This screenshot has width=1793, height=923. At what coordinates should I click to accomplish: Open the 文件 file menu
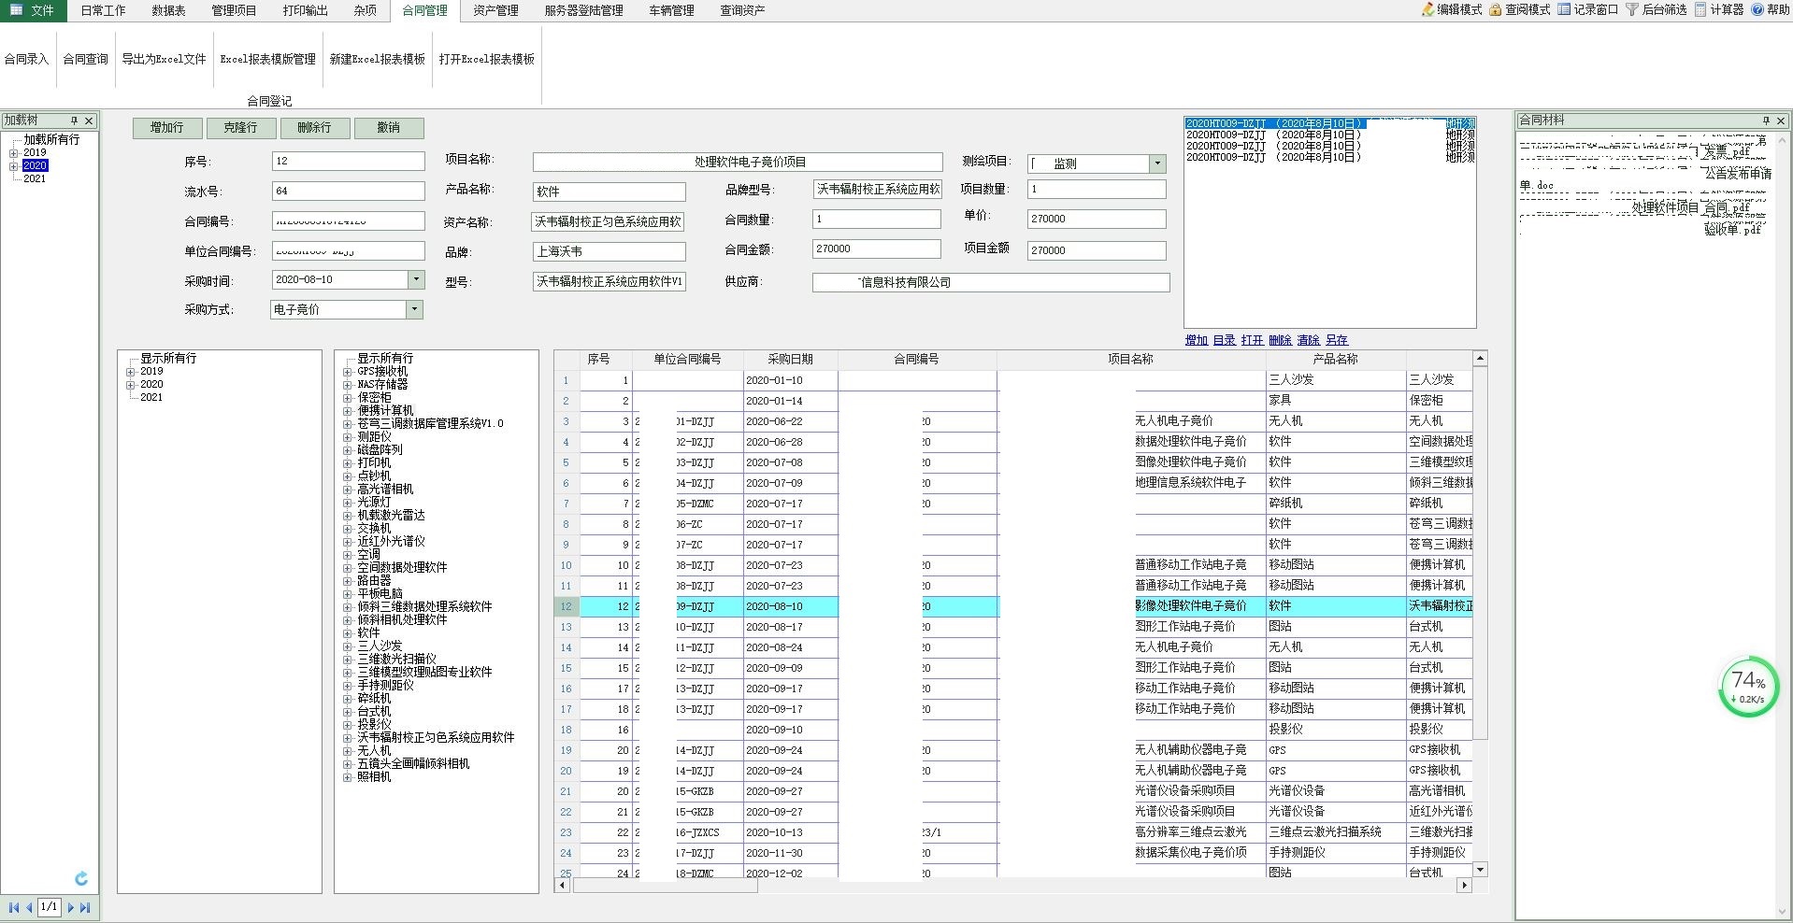33,10
